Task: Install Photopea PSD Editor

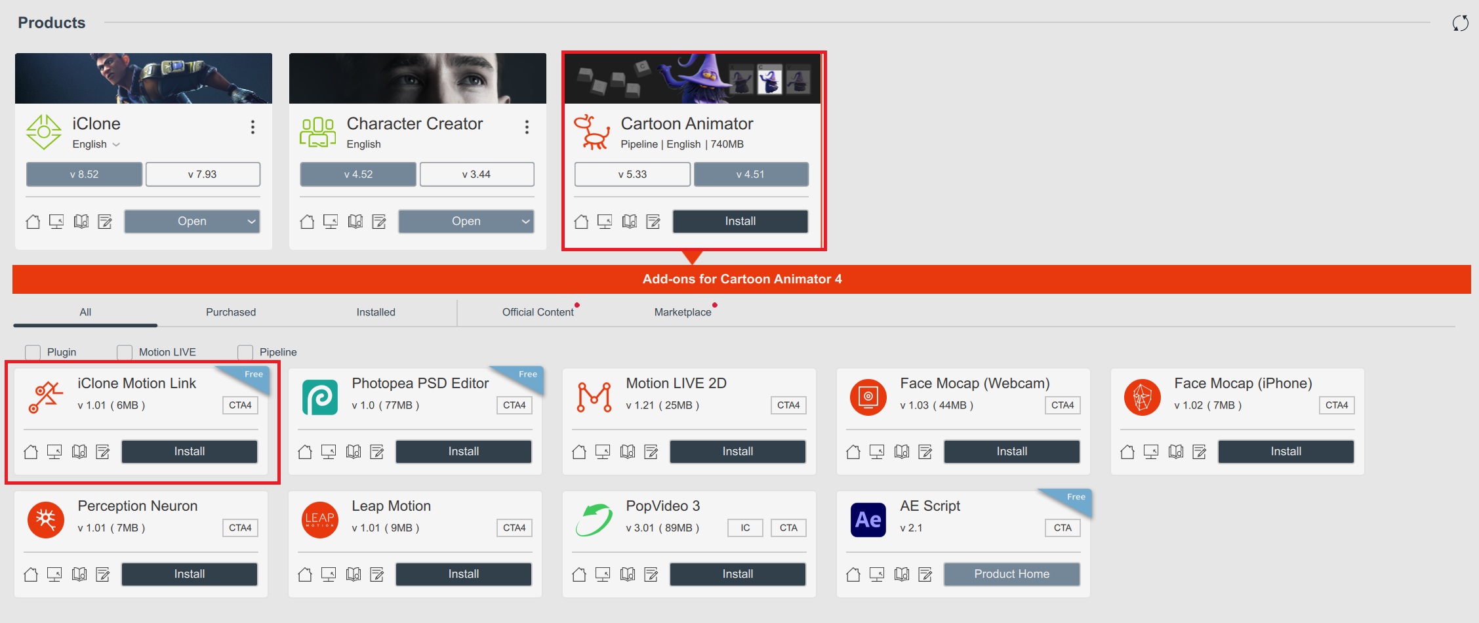Action: click(x=464, y=452)
